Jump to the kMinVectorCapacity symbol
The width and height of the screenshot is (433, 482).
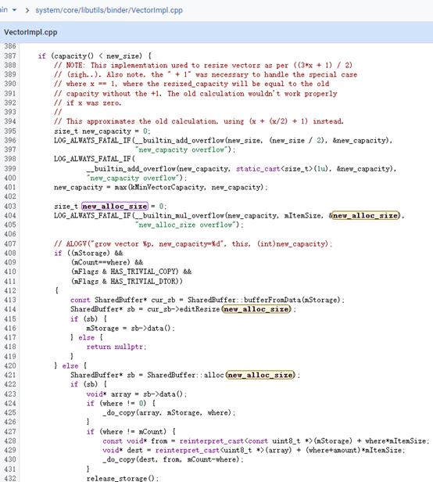166,187
